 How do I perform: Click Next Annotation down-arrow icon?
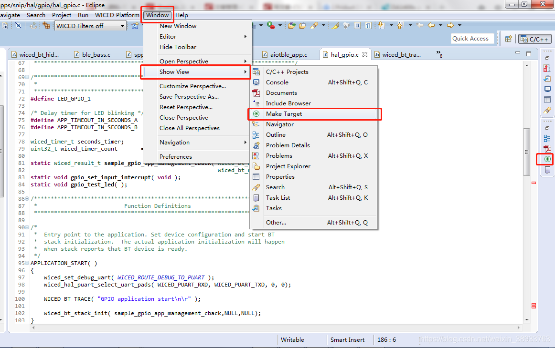pos(381,25)
